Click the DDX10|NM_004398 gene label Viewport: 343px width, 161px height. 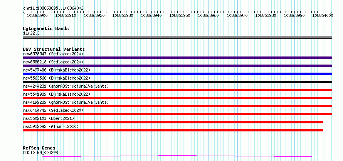(40, 153)
